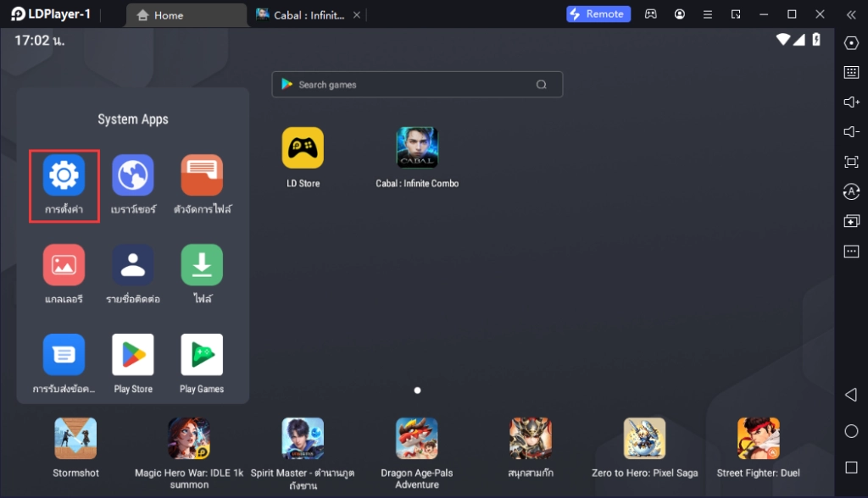The width and height of the screenshot is (868, 498).
Task: Launch the Spirit Master game
Action: coord(303,438)
